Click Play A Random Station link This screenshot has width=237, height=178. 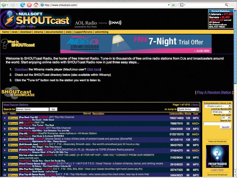pos(214,92)
